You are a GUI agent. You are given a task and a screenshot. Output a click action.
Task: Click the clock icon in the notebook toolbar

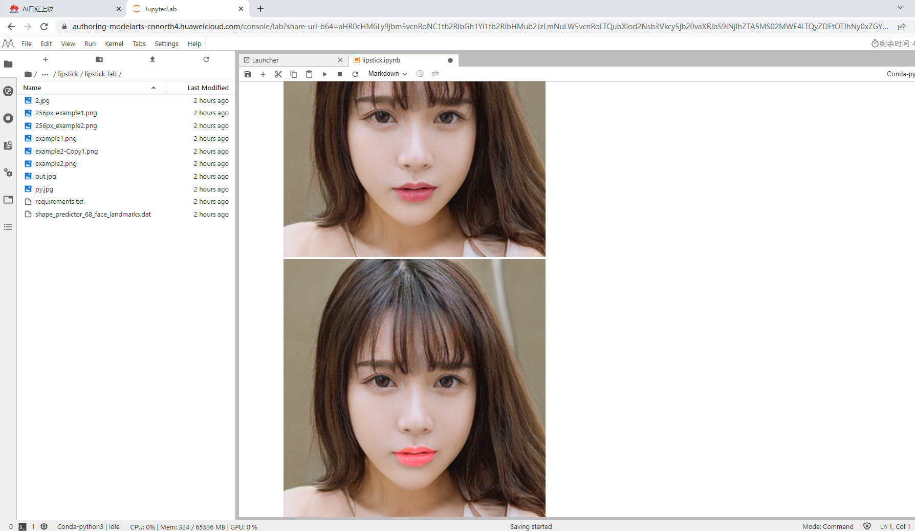click(420, 74)
